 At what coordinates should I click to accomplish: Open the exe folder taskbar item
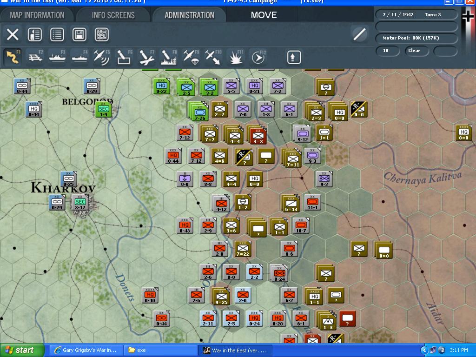[160, 350]
